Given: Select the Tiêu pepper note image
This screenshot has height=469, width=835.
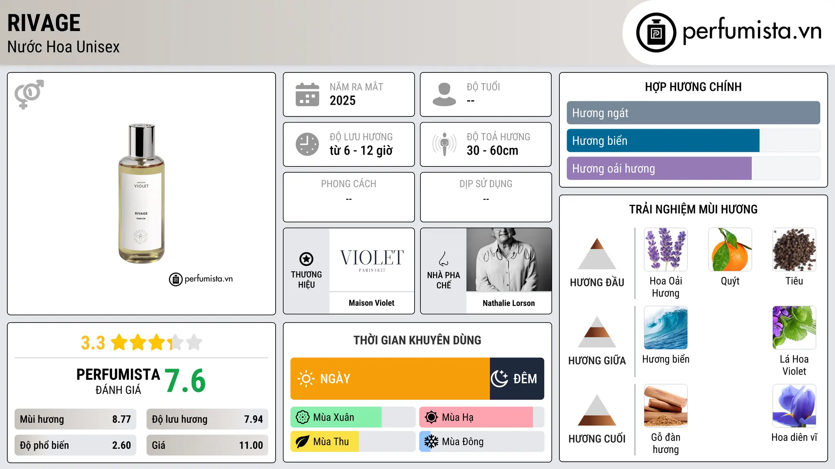Looking at the screenshot, I should pos(794,250).
